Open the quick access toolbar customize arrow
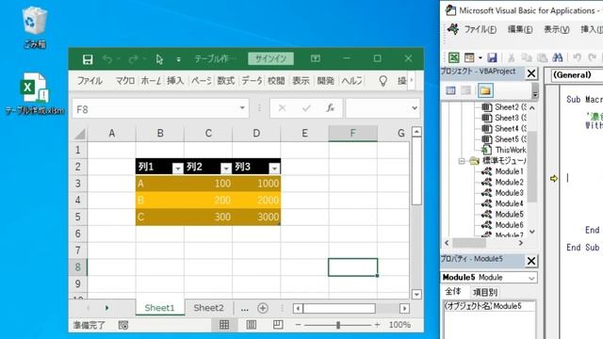Image resolution: width=603 pixels, height=339 pixels. [178, 59]
